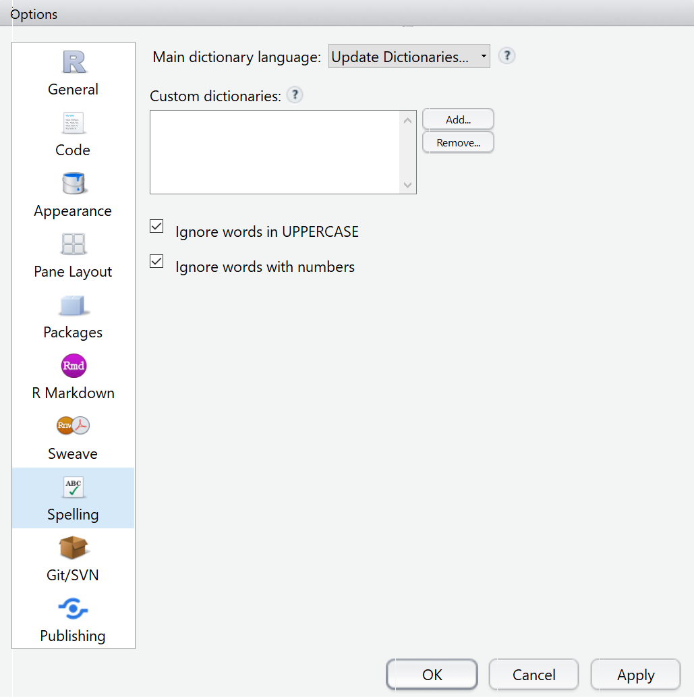The image size is (694, 697).
Task: Select the Pane Layout grid icon
Action: (x=74, y=244)
